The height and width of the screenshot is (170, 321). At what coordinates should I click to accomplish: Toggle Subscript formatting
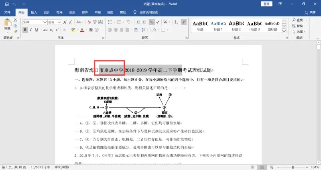point(51,30)
